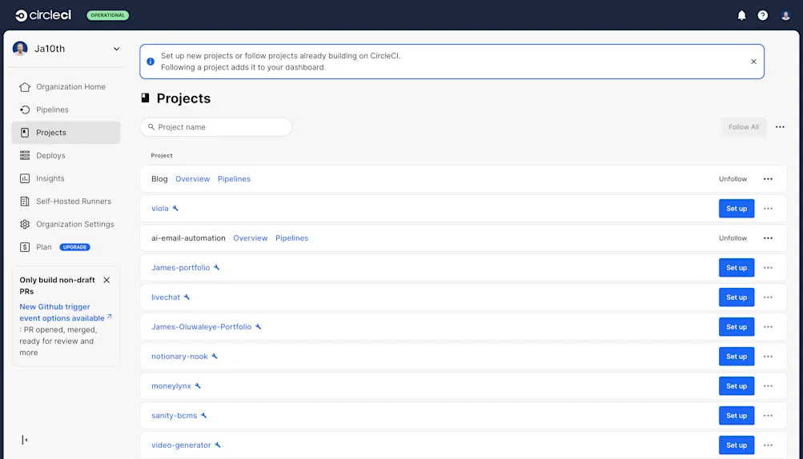Screen dimensions: 803x459
Task: Open the livechat project link
Action: pyautogui.click(x=166, y=297)
